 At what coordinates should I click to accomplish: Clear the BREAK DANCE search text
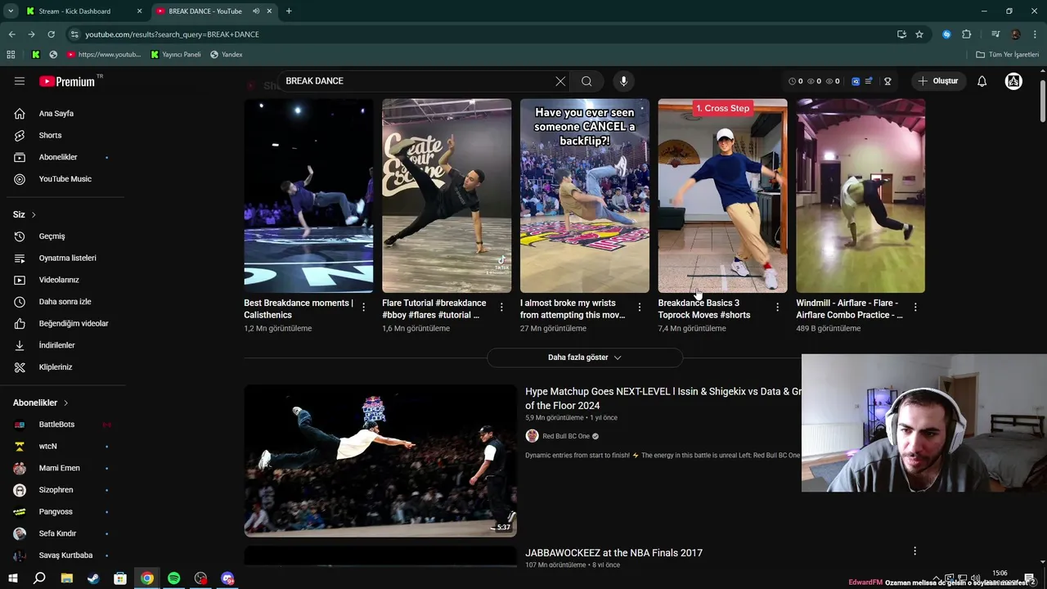click(560, 81)
